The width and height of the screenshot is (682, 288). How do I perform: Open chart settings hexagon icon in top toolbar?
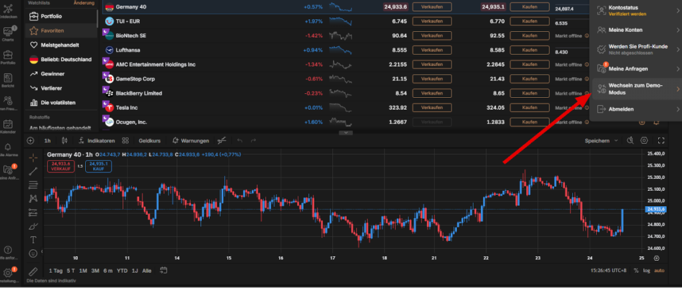[x=644, y=140]
